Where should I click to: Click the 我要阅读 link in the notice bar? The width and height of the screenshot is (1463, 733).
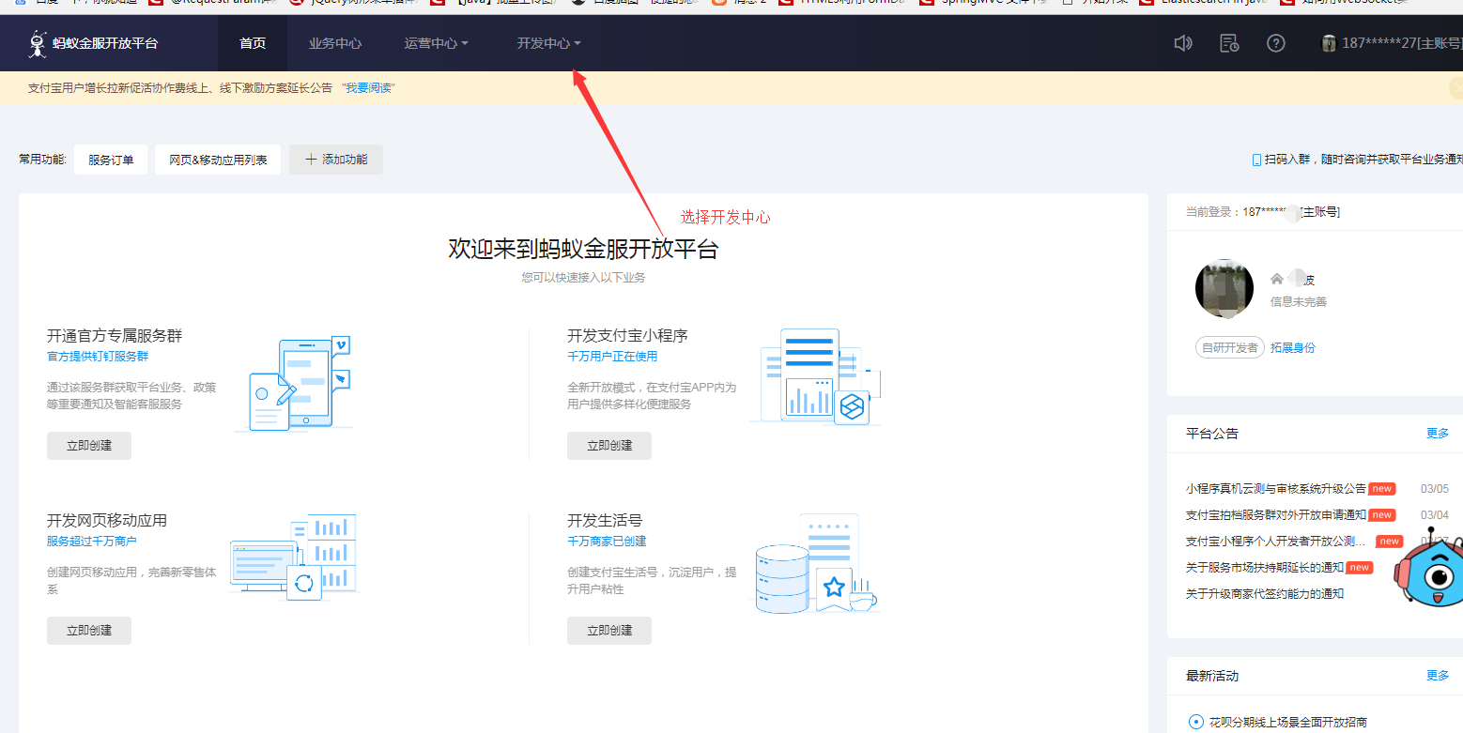point(368,88)
